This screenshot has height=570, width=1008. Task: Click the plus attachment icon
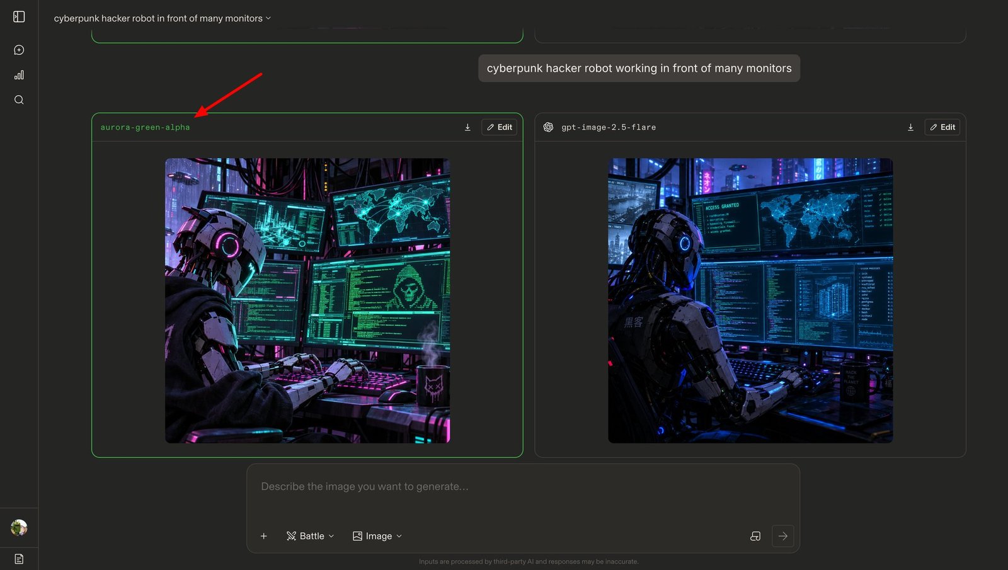coord(264,536)
